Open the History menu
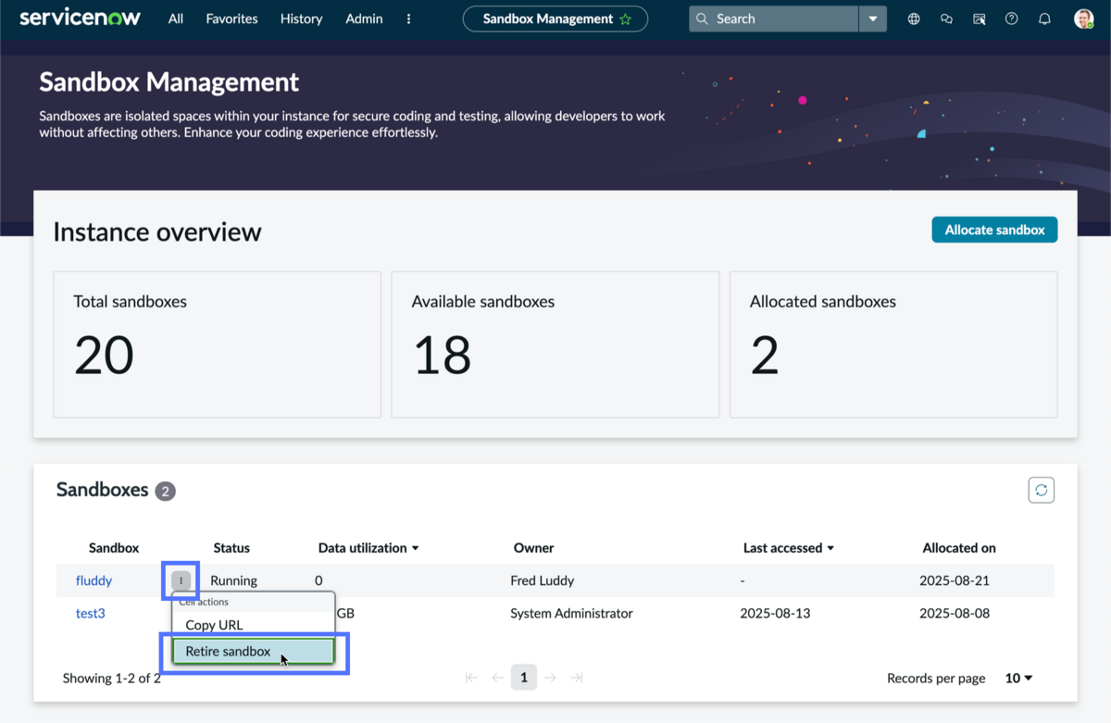The image size is (1111, 723). tap(301, 19)
